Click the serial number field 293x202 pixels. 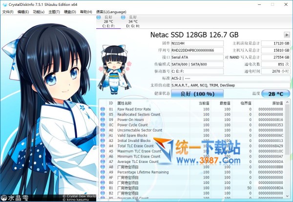[x=197, y=50]
